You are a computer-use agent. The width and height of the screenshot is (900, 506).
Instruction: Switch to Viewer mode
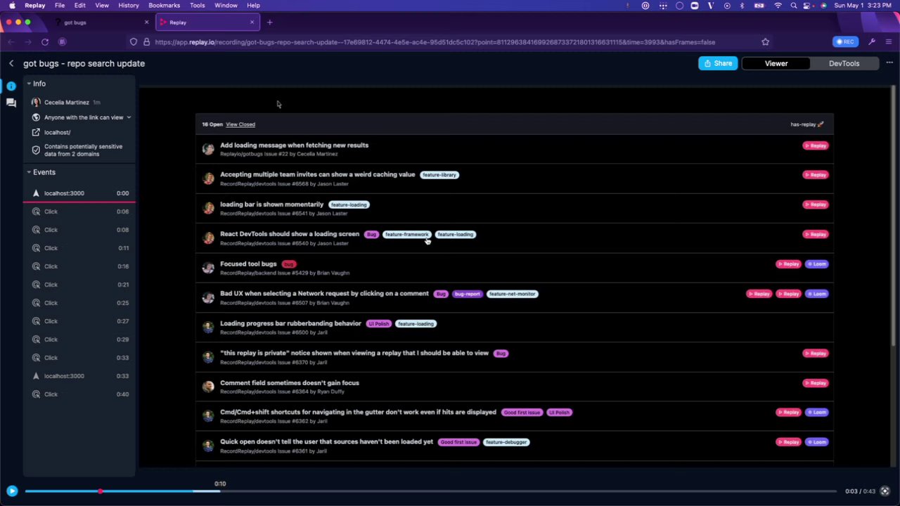[x=776, y=63]
